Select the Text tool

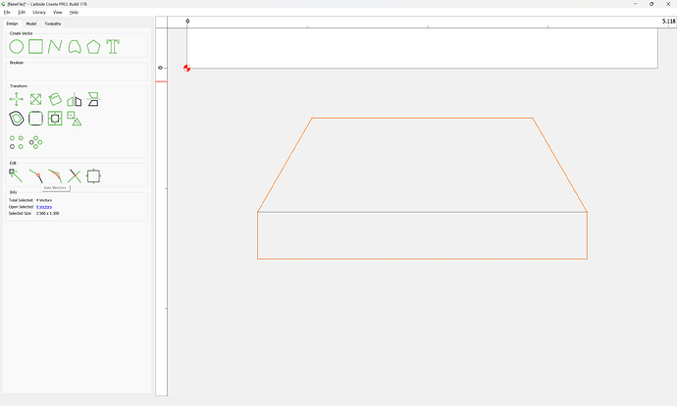point(113,47)
